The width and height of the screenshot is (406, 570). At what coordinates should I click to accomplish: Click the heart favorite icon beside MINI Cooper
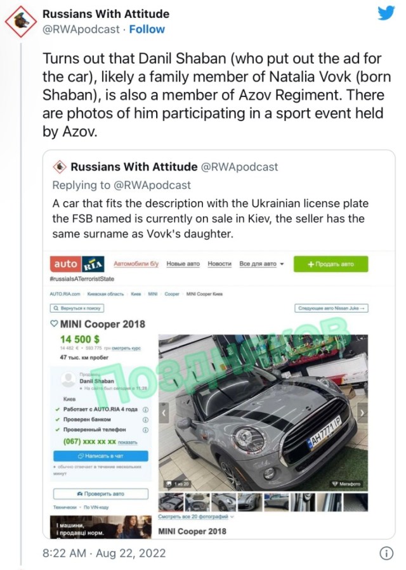coord(55,324)
